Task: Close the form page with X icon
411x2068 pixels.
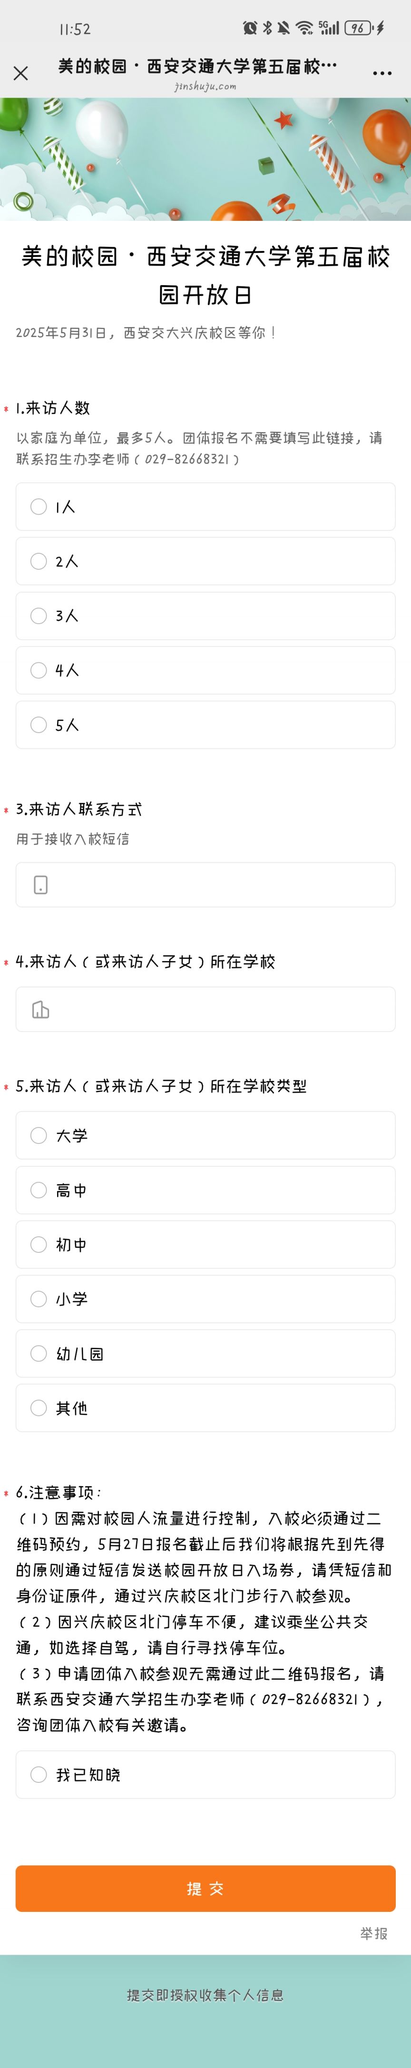Action: point(21,73)
